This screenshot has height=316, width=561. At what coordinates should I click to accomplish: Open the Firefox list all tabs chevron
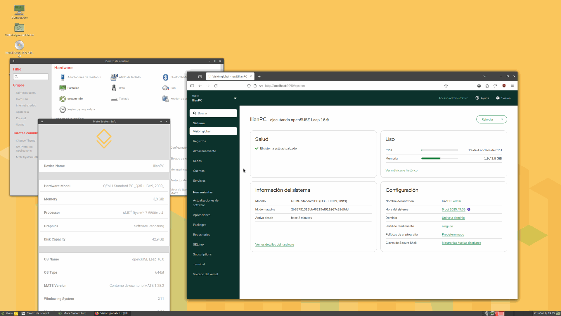click(484, 76)
